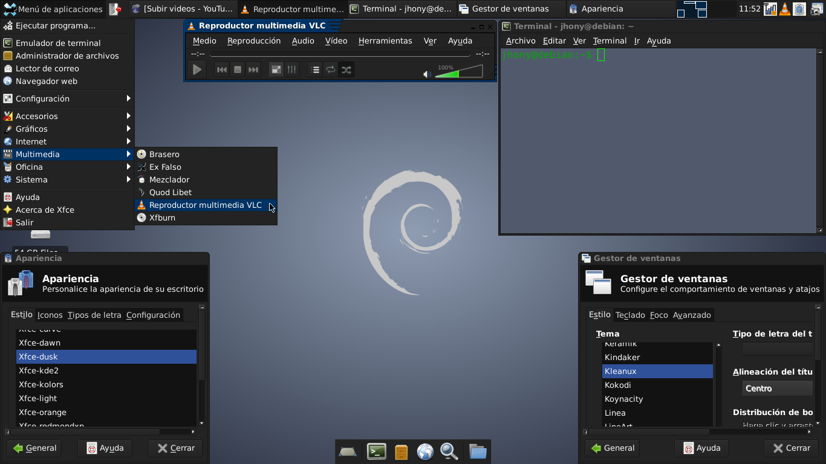Select the Kokodi window manager theme
Image resolution: width=826 pixels, height=464 pixels.
tap(618, 385)
